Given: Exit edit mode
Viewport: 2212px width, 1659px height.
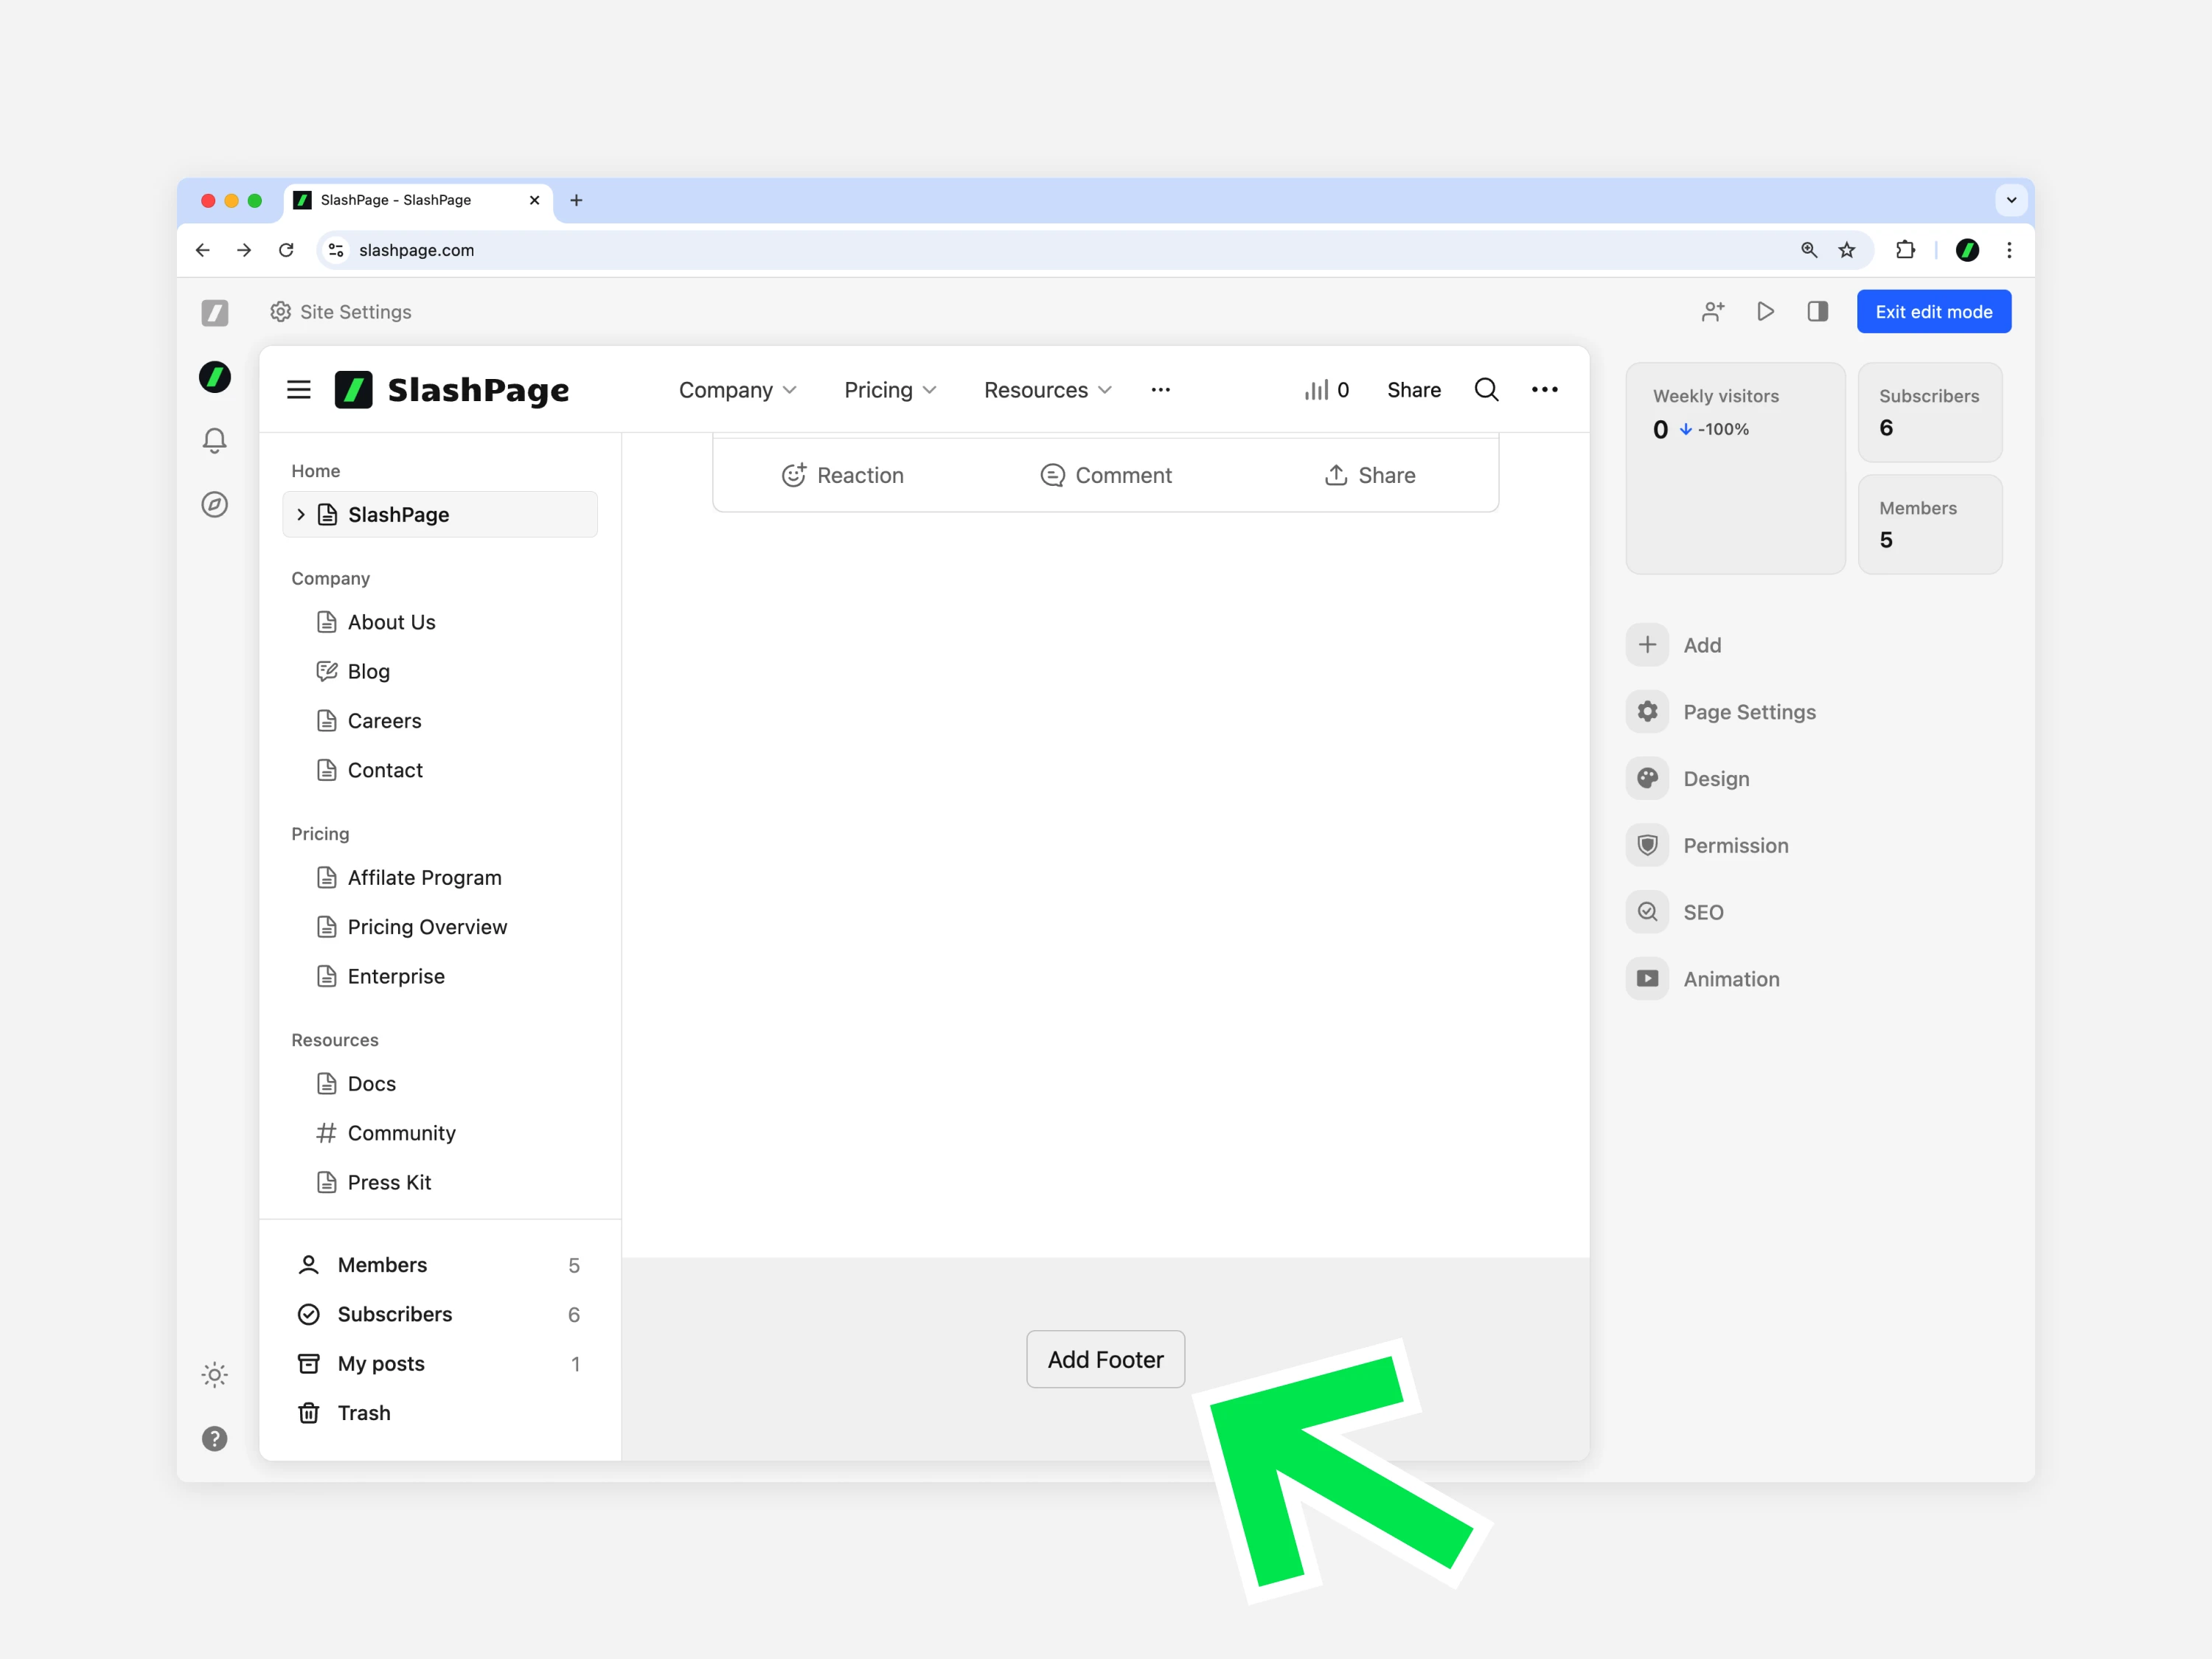Looking at the screenshot, I should (x=1934, y=312).
